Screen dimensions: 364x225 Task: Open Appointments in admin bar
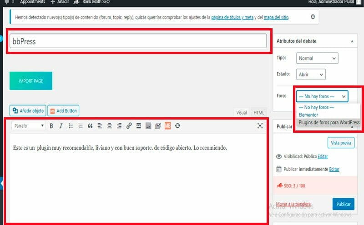coord(32,2)
